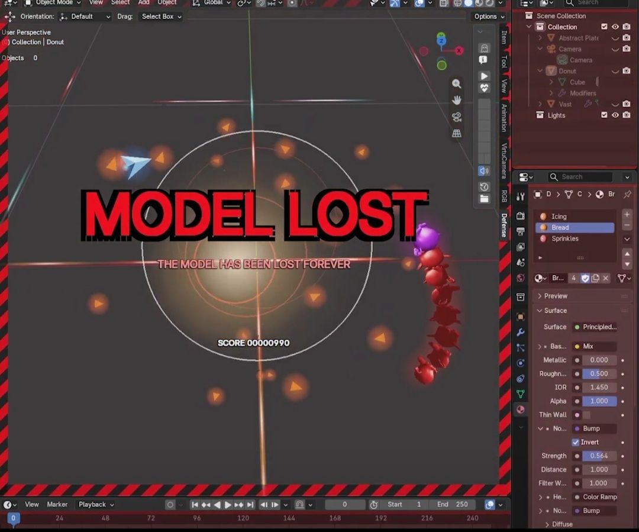
Task: Click the zoom magnifier icon in viewport
Action: pyautogui.click(x=456, y=83)
